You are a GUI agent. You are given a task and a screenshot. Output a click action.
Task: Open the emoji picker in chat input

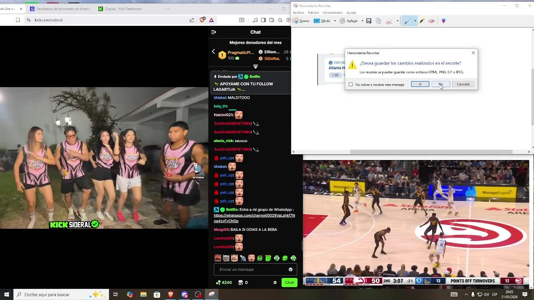290,270
